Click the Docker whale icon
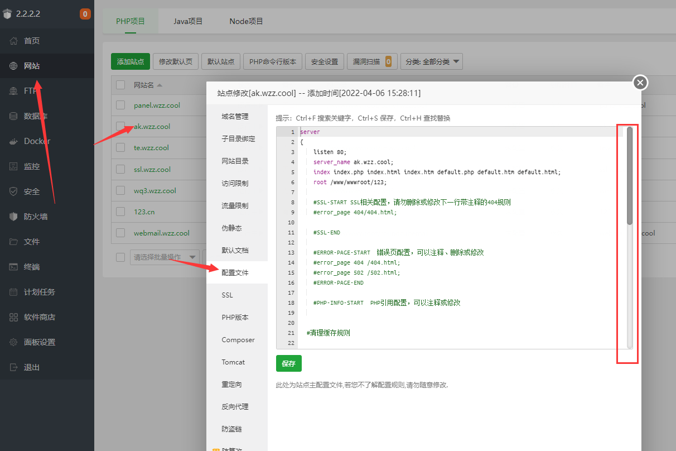Screen dimensions: 676x451 [x=14, y=141]
